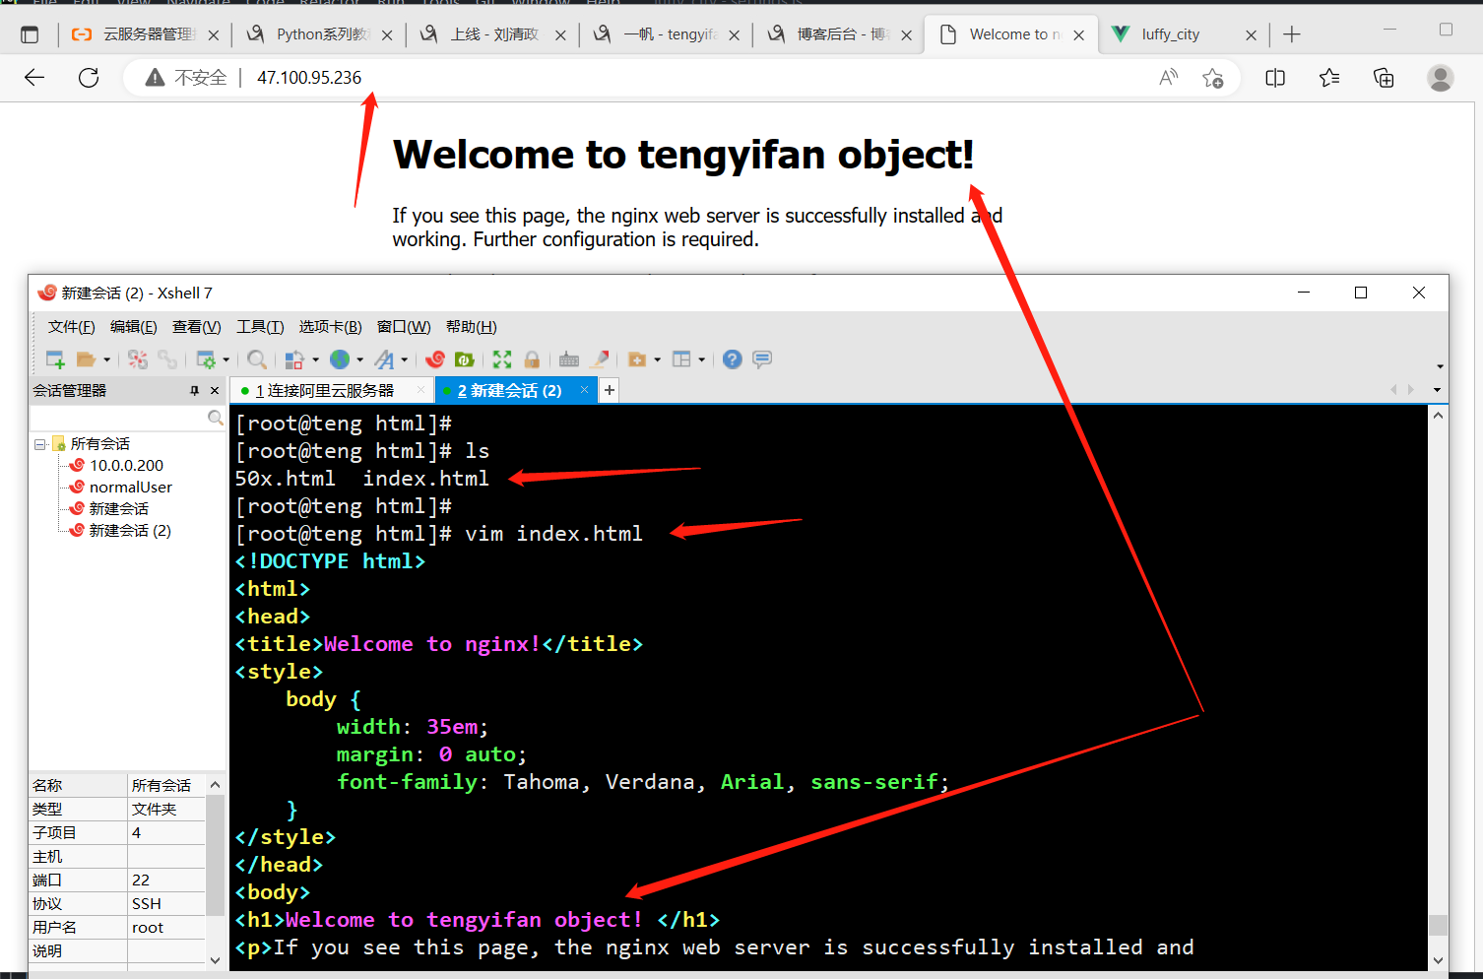Click the Font letter A icon

384,359
